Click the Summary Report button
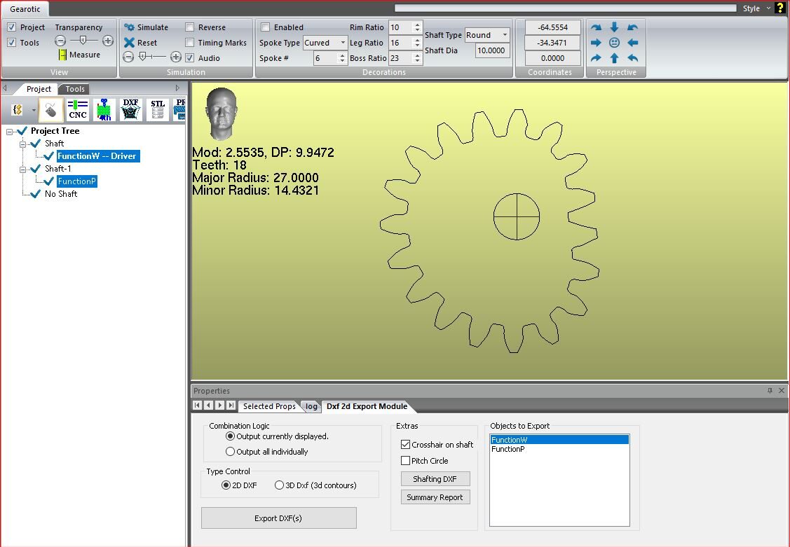The height and width of the screenshot is (547, 790). (x=435, y=497)
